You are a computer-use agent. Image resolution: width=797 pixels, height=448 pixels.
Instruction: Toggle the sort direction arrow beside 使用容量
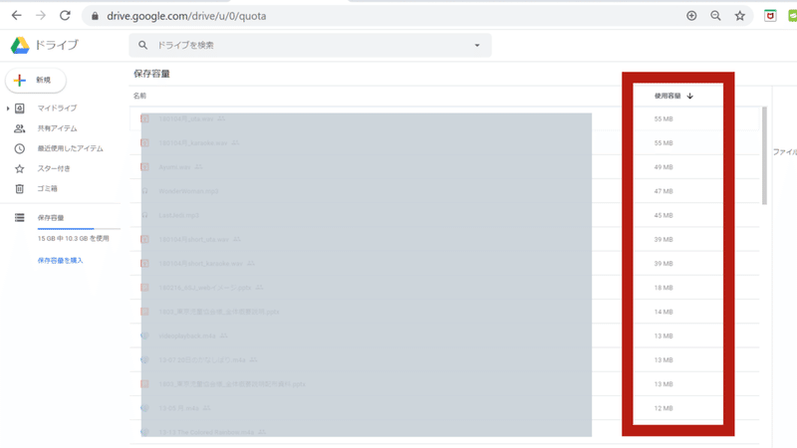click(x=689, y=96)
